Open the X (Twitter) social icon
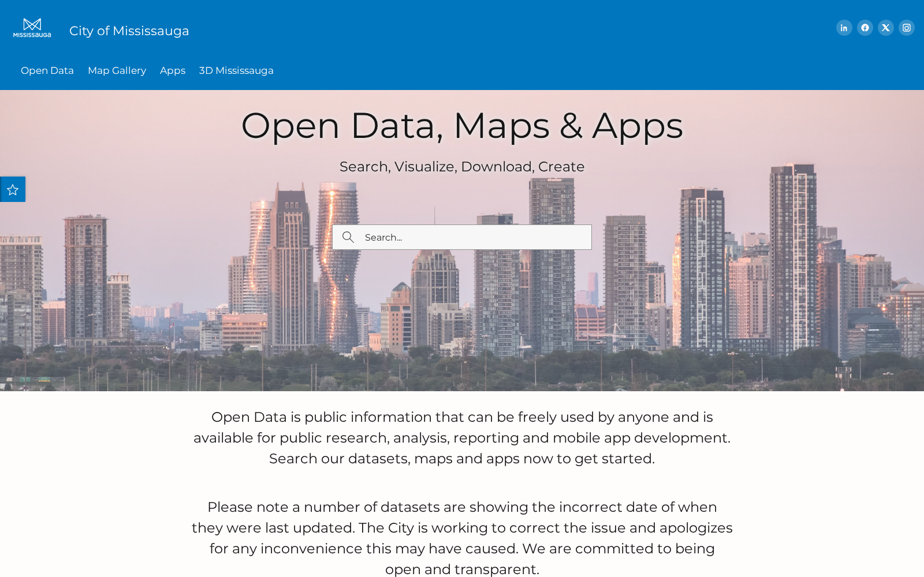924x577 pixels. coord(885,28)
